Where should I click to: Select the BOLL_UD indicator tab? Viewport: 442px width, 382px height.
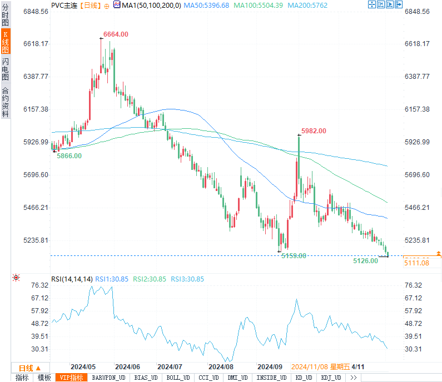pyautogui.click(x=177, y=378)
